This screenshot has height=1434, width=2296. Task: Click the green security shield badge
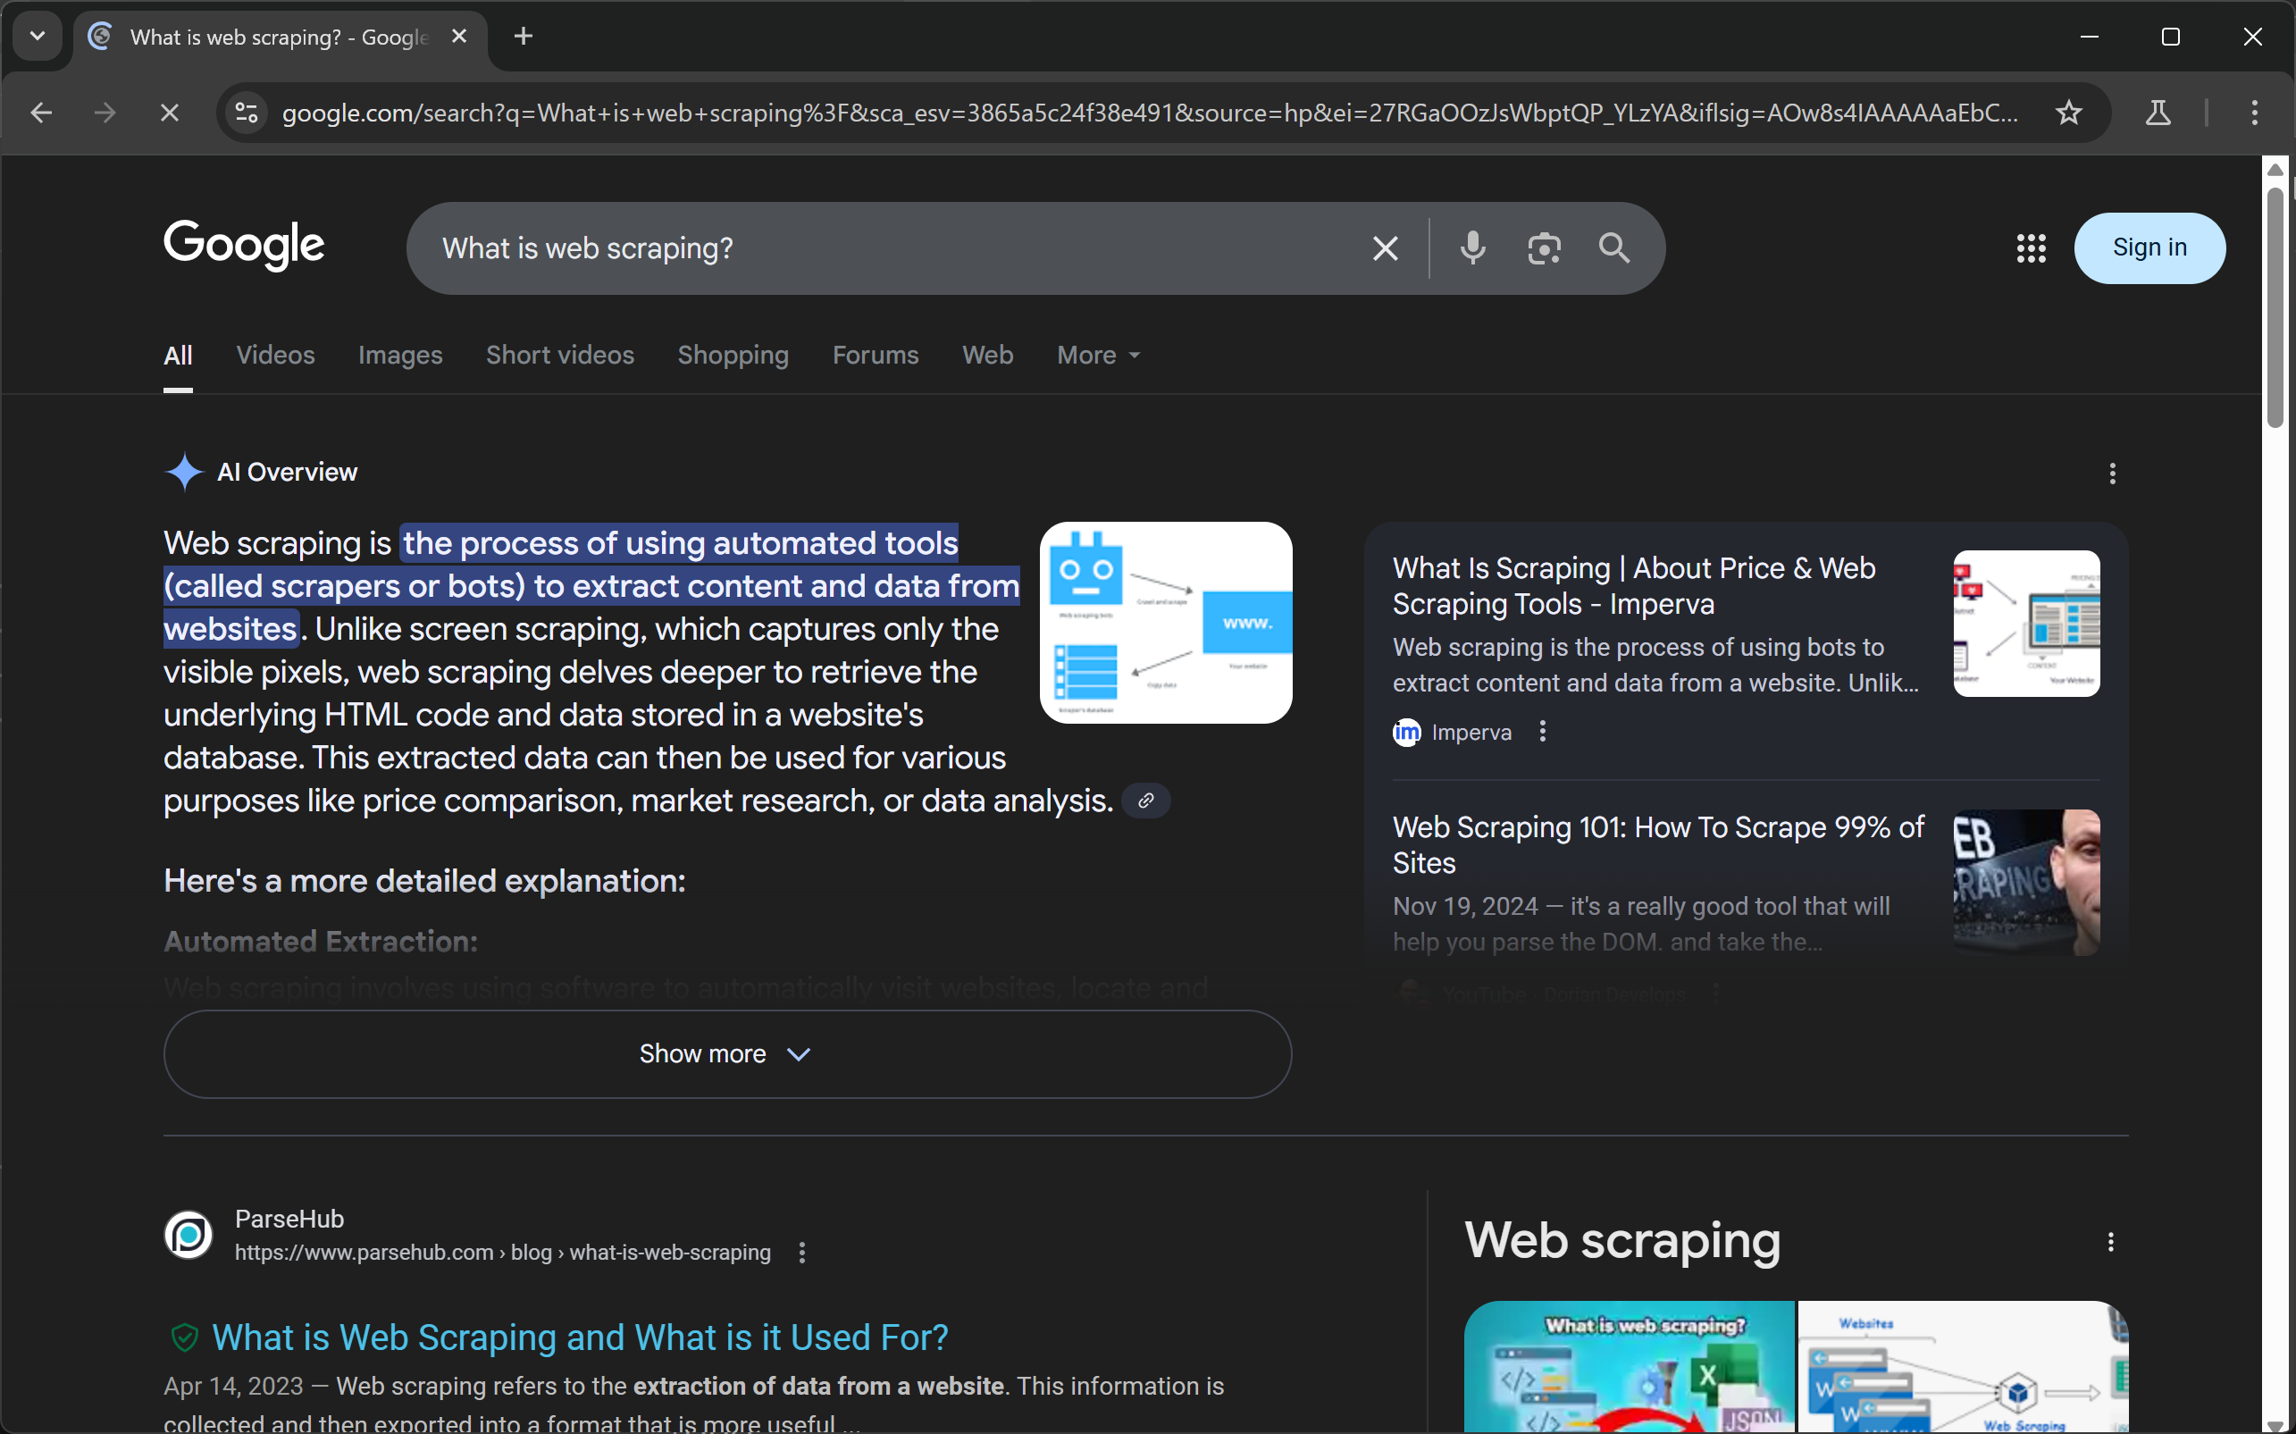tap(184, 1338)
